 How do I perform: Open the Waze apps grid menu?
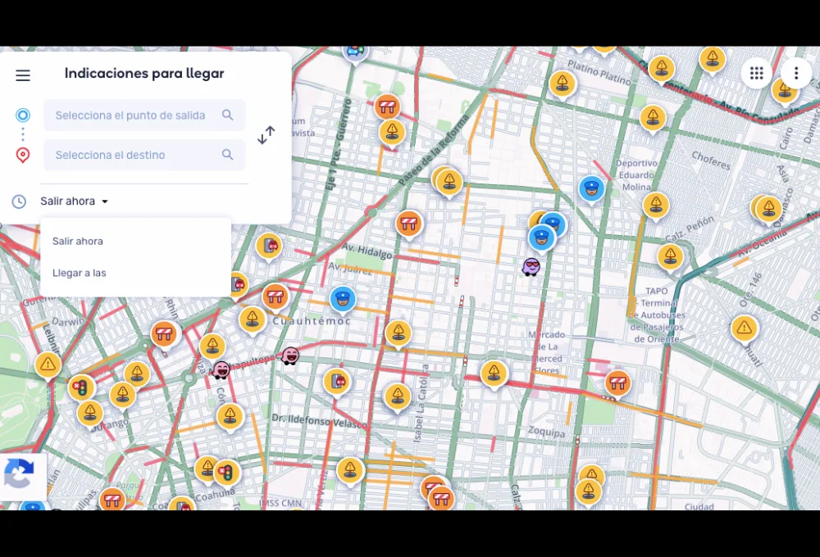click(x=756, y=73)
